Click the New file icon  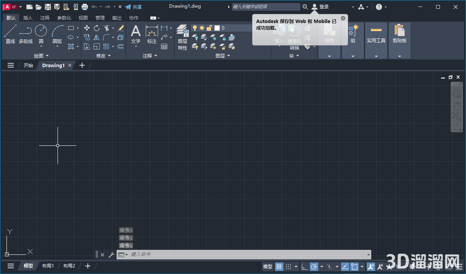29,7
